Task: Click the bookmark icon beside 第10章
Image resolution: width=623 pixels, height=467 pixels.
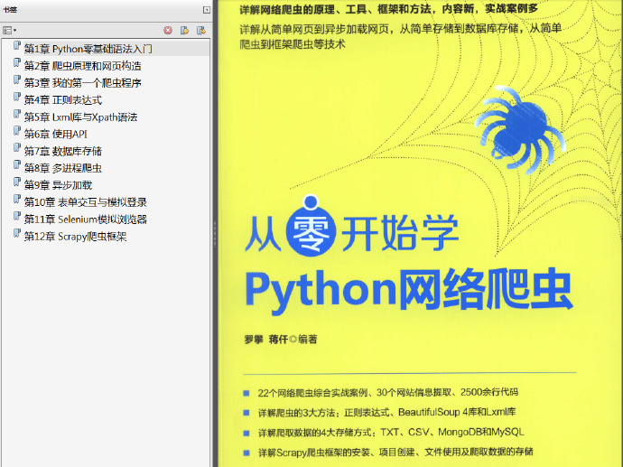Action: pos(16,199)
